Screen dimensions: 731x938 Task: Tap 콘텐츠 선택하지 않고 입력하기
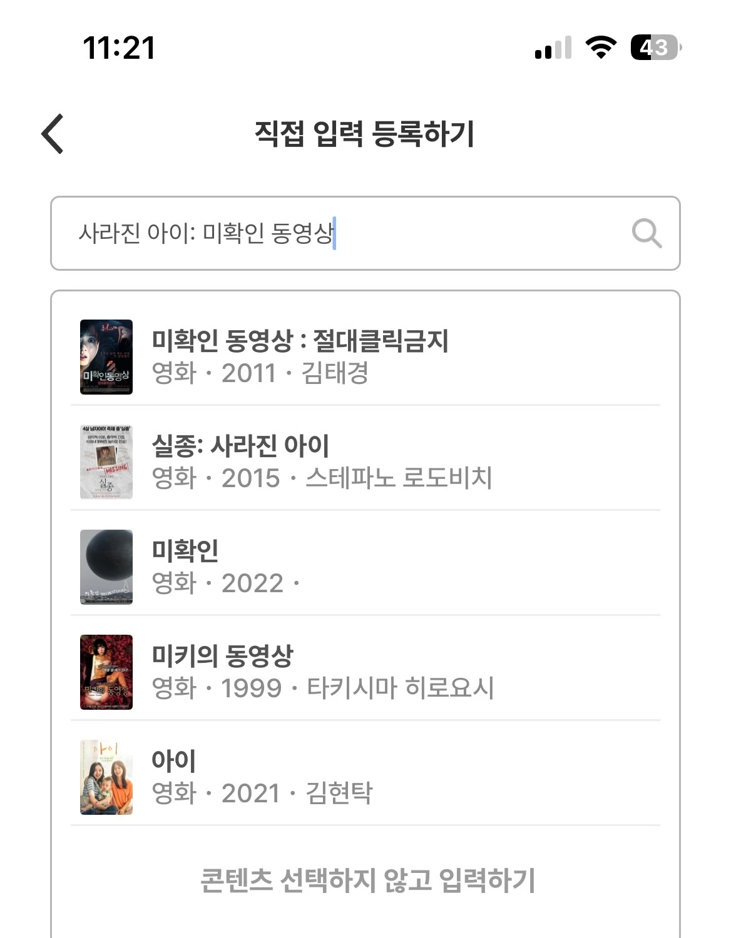click(367, 880)
